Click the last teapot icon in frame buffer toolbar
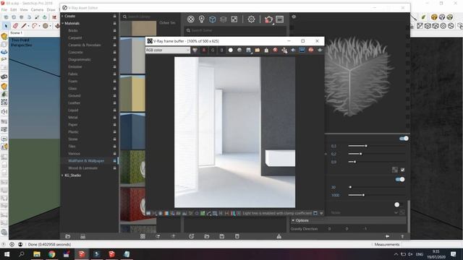The image size is (463, 260). tap(320, 50)
